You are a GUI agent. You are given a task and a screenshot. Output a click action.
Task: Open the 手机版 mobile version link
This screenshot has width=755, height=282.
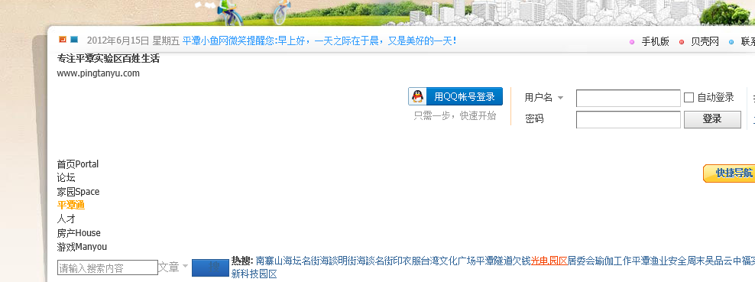point(655,42)
